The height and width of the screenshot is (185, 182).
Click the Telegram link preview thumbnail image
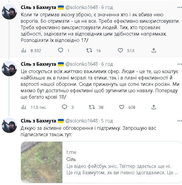[x=42, y=162]
